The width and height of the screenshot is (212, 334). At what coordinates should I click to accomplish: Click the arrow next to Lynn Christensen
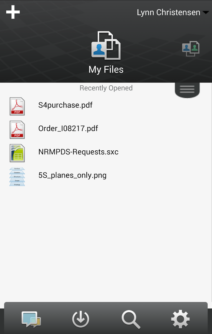point(206,13)
